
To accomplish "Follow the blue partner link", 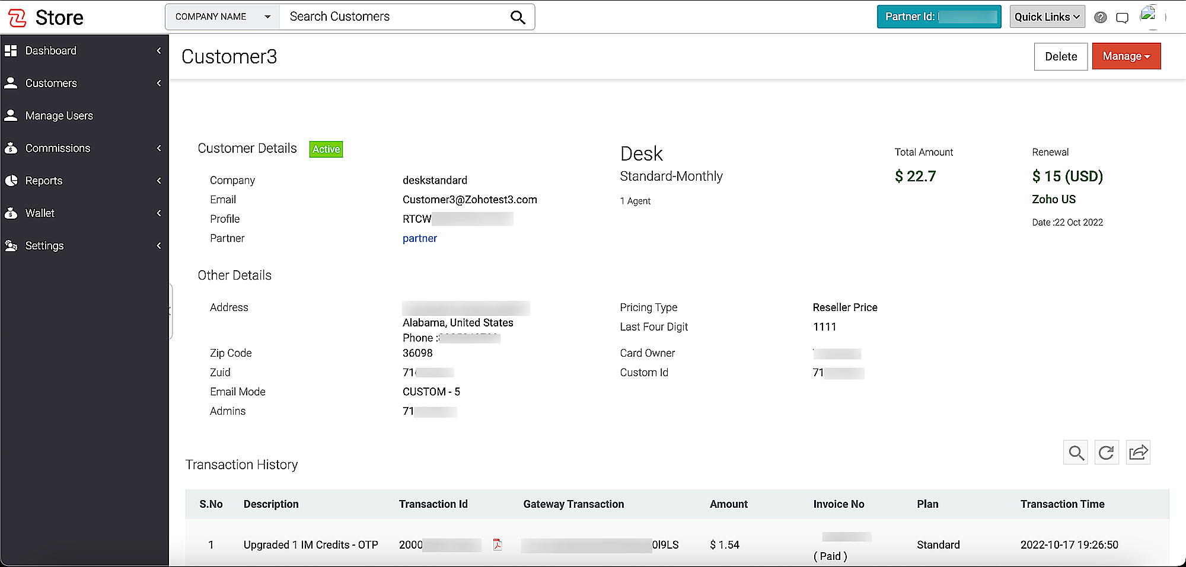I will 420,238.
